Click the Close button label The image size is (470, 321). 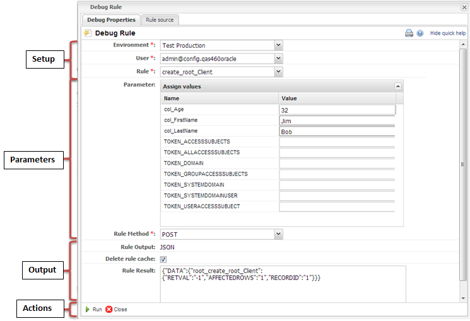click(120, 309)
